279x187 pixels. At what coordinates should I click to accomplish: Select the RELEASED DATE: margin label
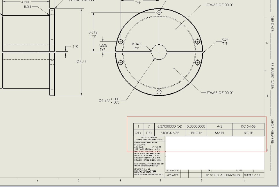coord(272,75)
